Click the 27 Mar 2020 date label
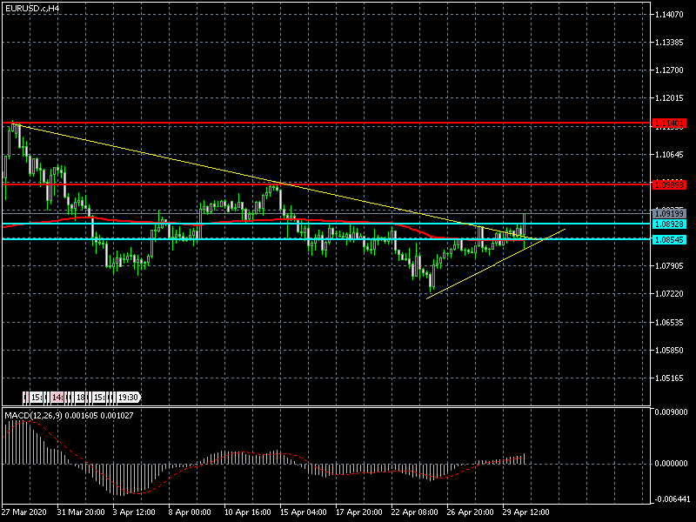Image resolution: width=696 pixels, height=522 pixels. pyautogui.click(x=24, y=512)
